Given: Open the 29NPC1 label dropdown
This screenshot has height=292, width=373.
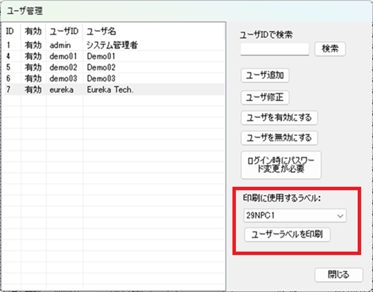Looking at the screenshot, I should click(x=289, y=215).
